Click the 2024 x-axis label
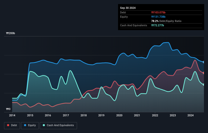The image size is (208, 133). (191, 115)
